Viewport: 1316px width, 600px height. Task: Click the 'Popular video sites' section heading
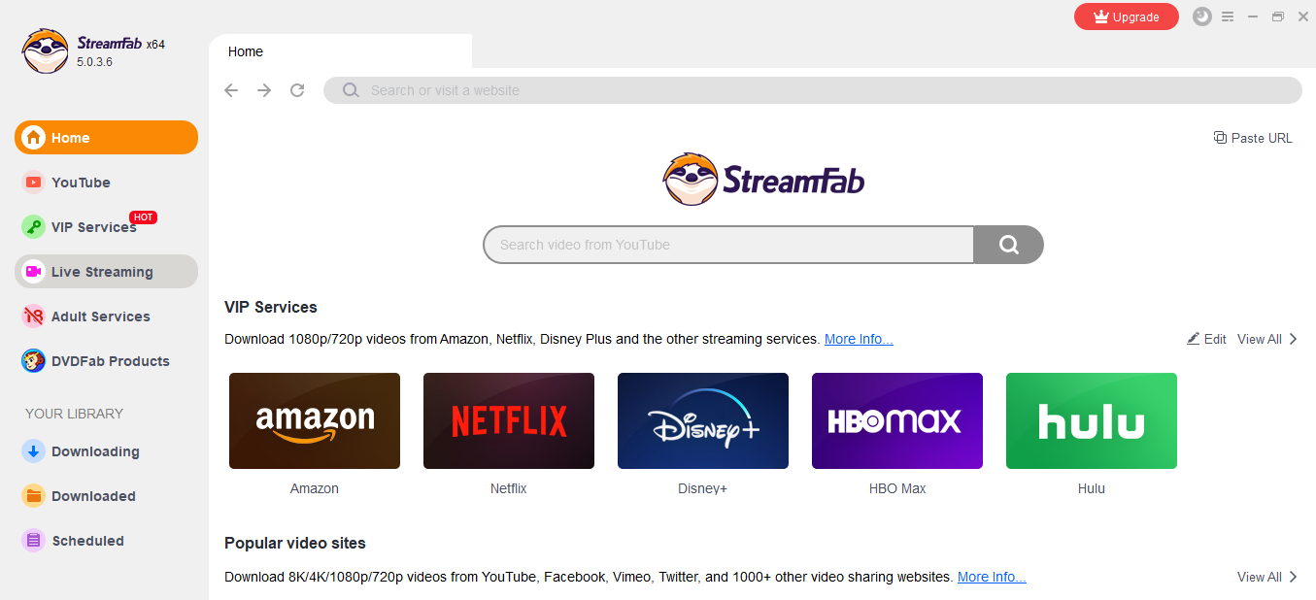tap(295, 543)
